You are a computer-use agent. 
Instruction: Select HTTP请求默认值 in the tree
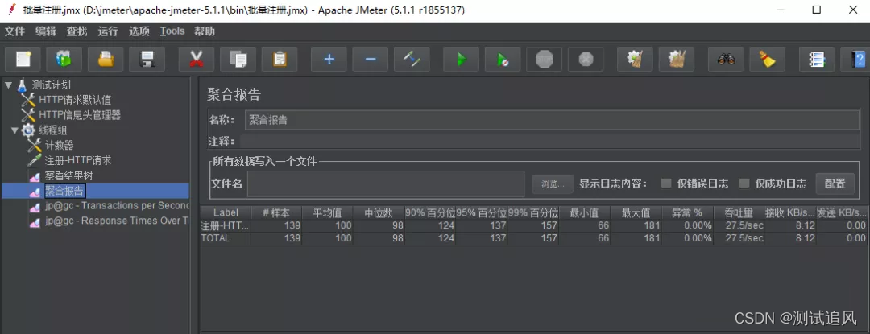pos(75,101)
